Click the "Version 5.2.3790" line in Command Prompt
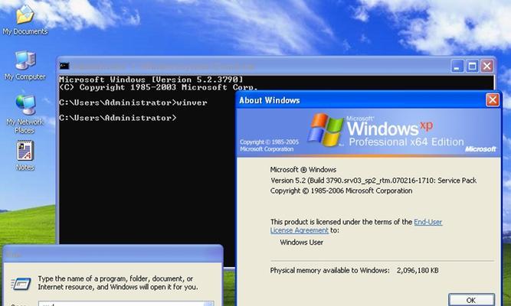Image resolution: width=511 pixels, height=306 pixels. tap(151, 80)
